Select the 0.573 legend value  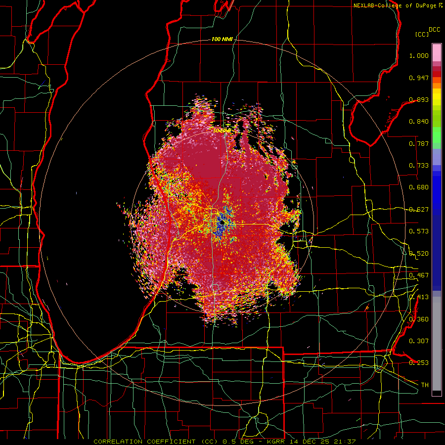pos(419,231)
